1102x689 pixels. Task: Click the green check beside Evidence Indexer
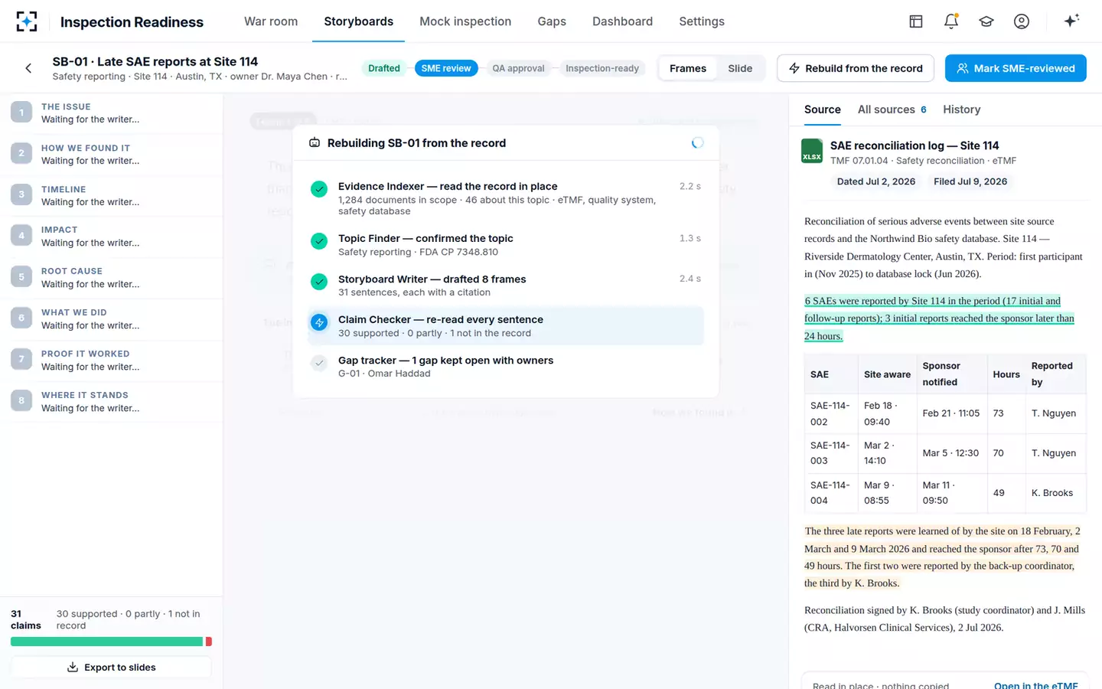pyautogui.click(x=319, y=189)
